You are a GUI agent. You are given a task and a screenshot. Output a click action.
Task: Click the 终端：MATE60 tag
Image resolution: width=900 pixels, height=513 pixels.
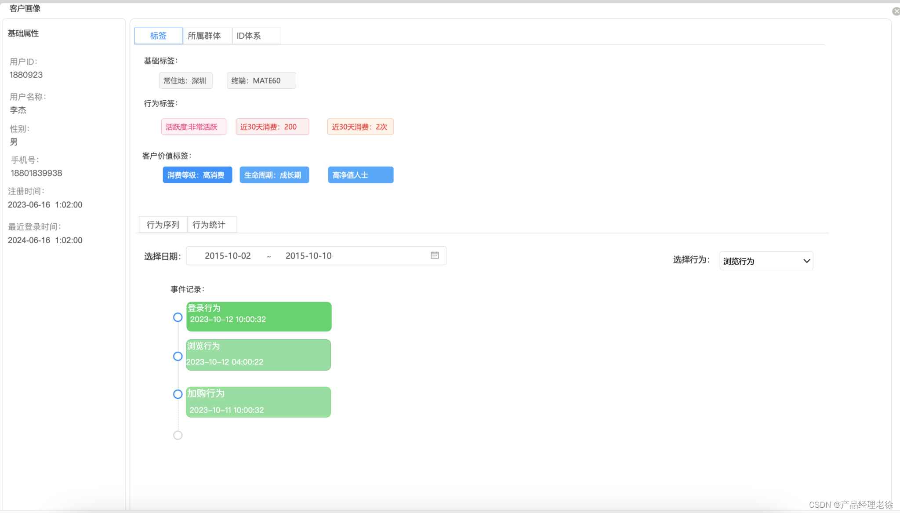coord(261,81)
